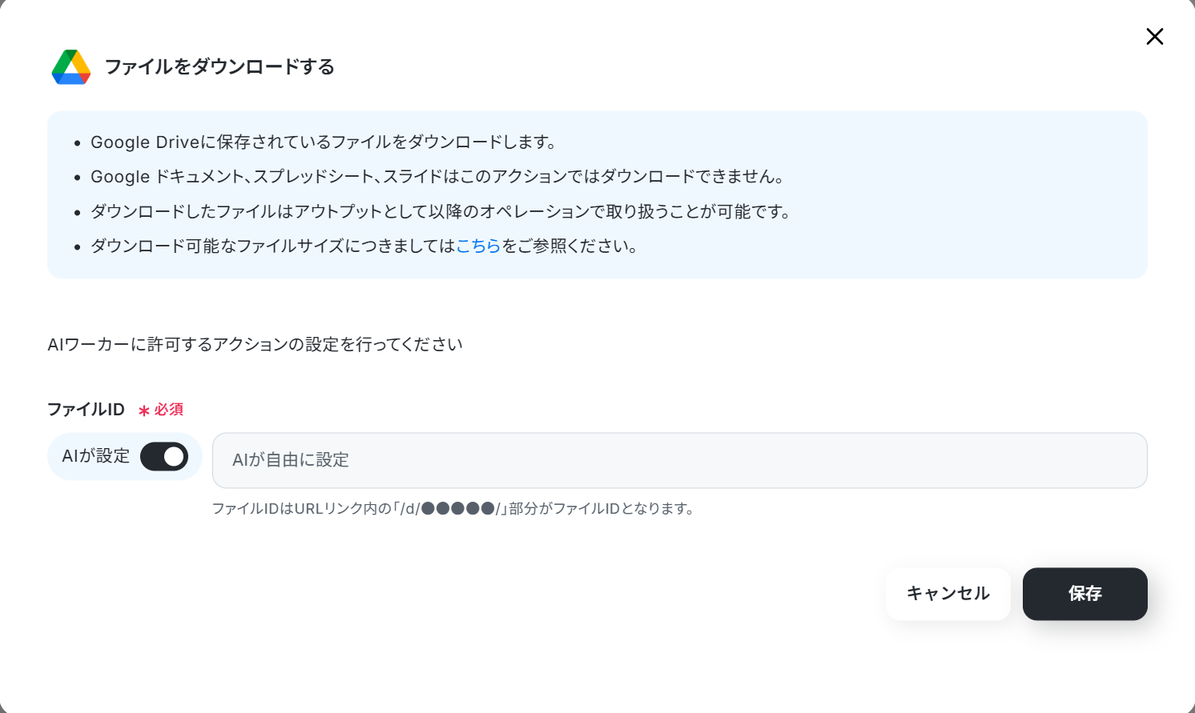The image size is (1195, 713).
Task: Click the AIワーカー permission instruction text
Action: tap(255, 345)
